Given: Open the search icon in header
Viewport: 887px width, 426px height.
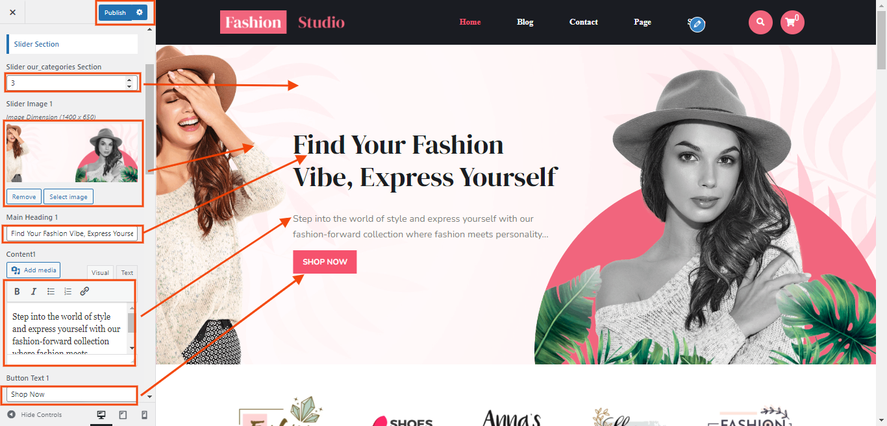Looking at the screenshot, I should (x=760, y=22).
